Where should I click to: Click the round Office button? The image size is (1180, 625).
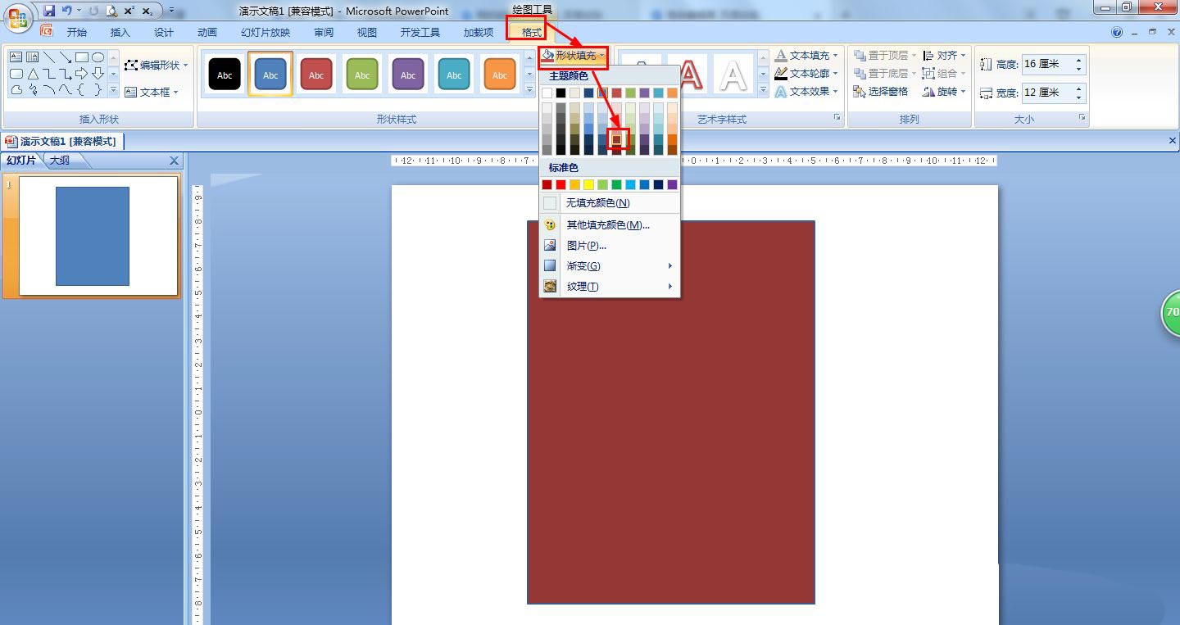(x=18, y=16)
